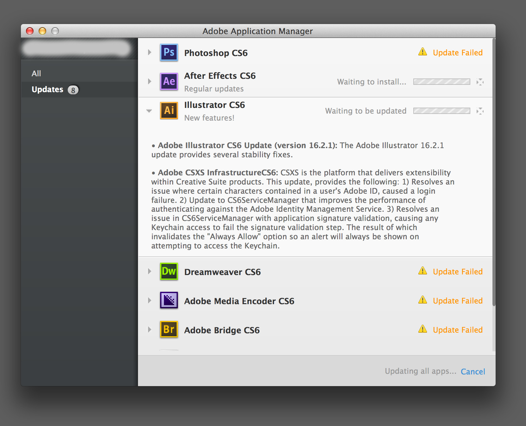Click Waiting to be updated status text
Viewport: 526px width, 426px height.
[366, 111]
